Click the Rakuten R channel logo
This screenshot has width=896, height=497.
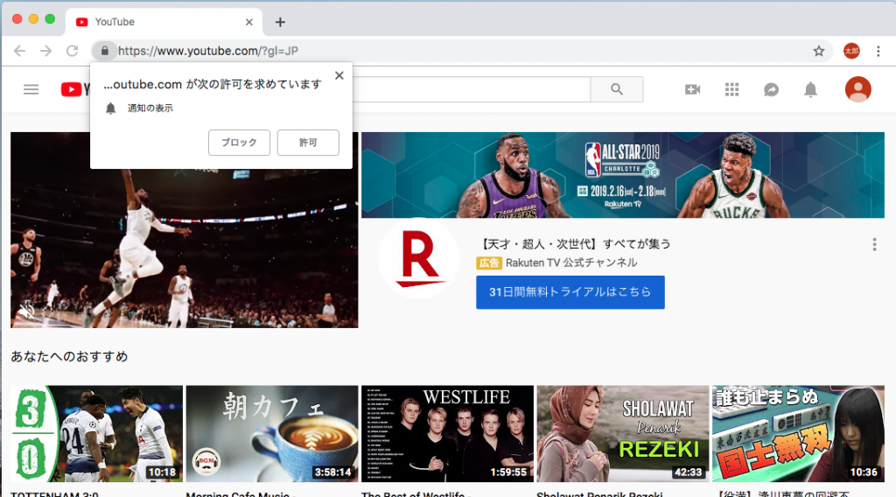(x=419, y=258)
